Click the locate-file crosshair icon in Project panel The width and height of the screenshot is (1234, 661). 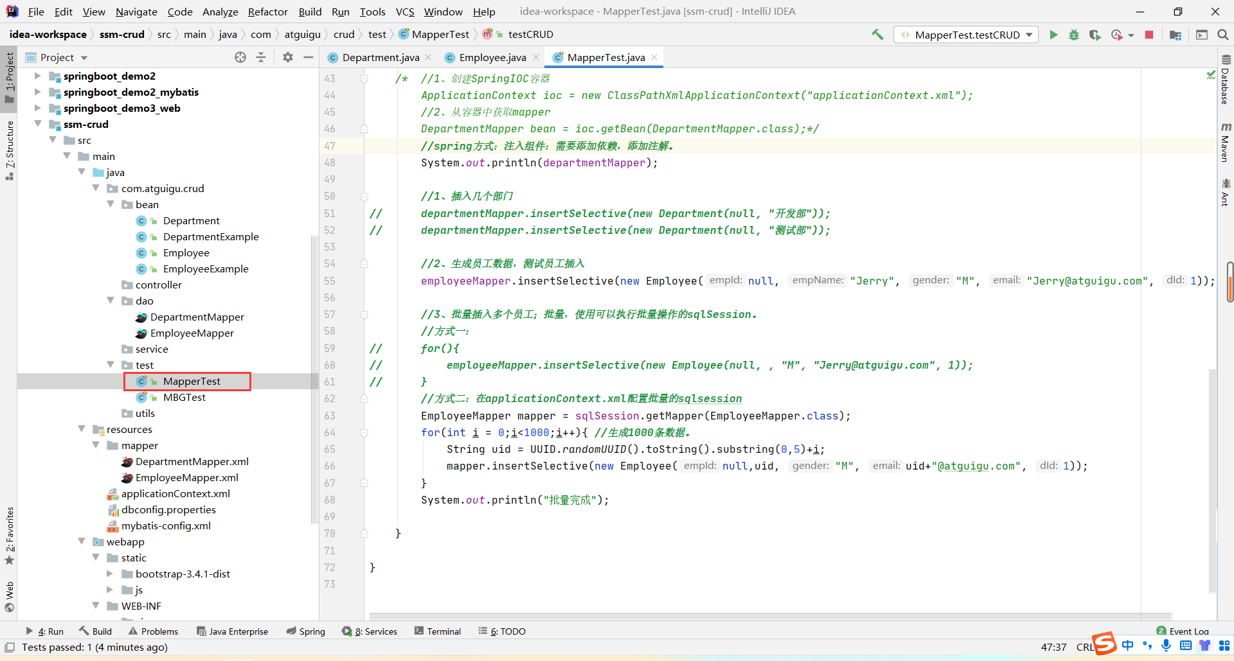click(x=240, y=57)
